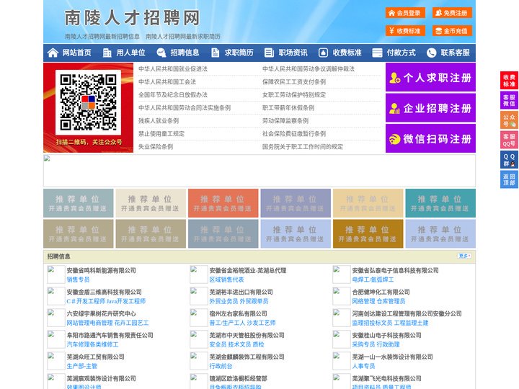Click the card icon beside 付款方式
This screenshot has width=519, height=389.
[x=377, y=53]
